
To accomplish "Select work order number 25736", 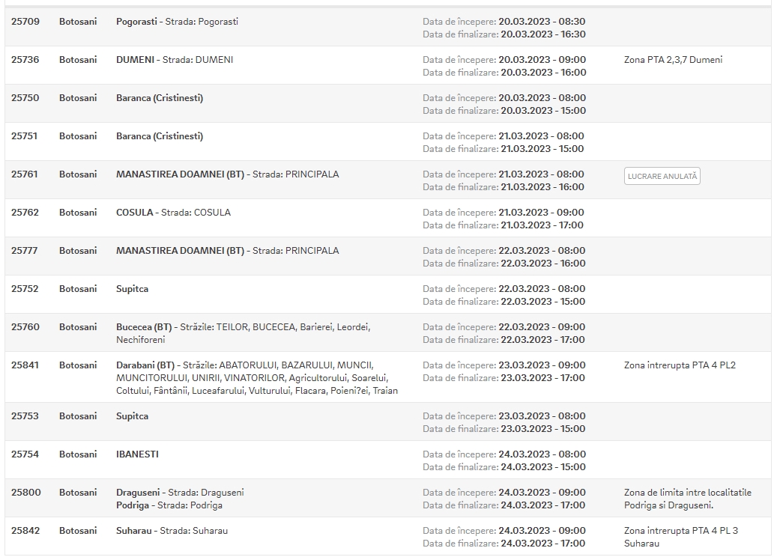I will tap(25, 60).
